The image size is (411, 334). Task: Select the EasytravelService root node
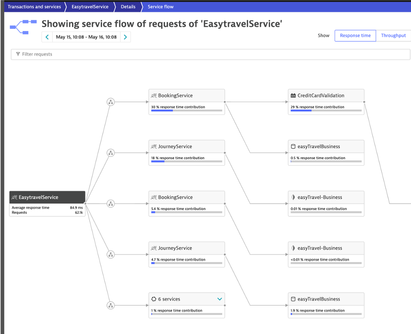(x=47, y=204)
